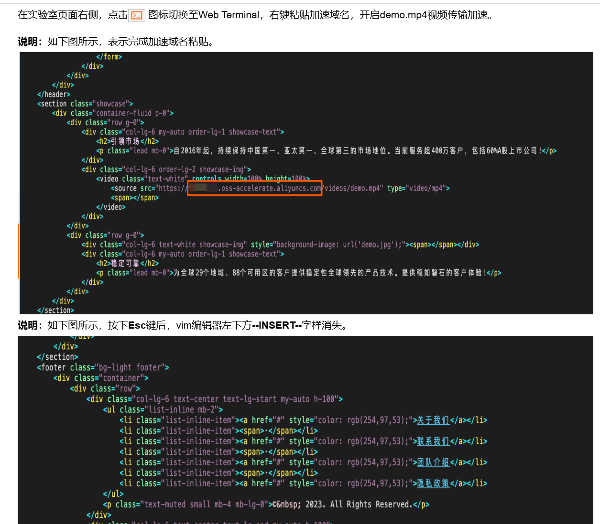Click the '<h2>稳定可靠</h2>' code line
This screenshot has height=524, width=600.
[127, 263]
